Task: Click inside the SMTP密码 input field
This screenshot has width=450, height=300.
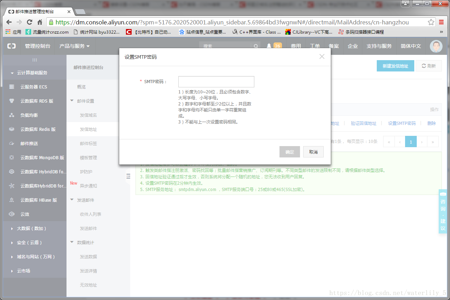Action: [x=216, y=81]
